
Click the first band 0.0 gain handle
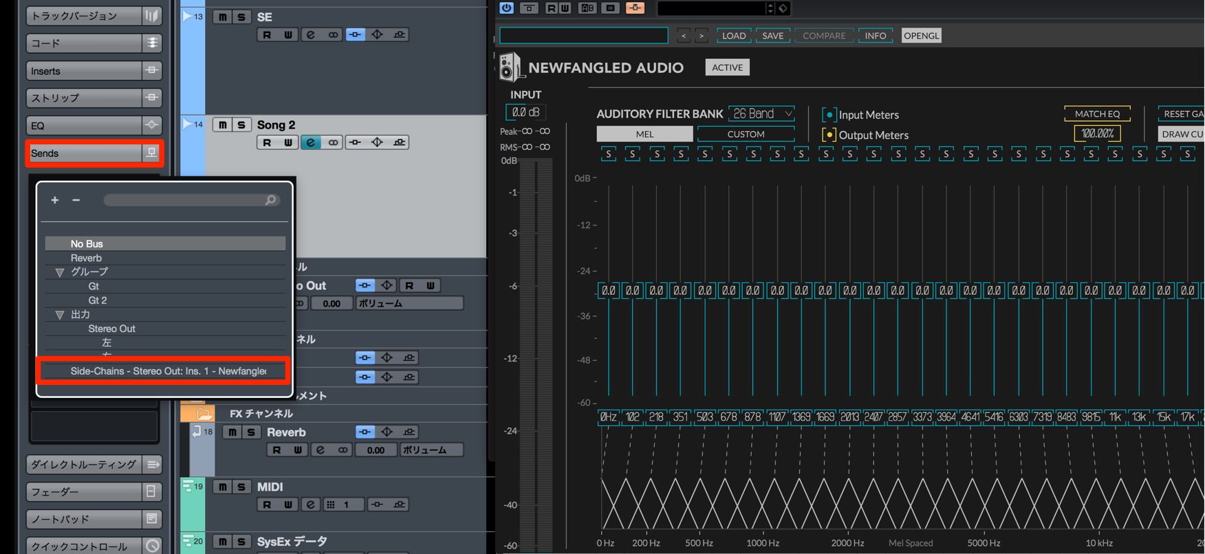[609, 291]
